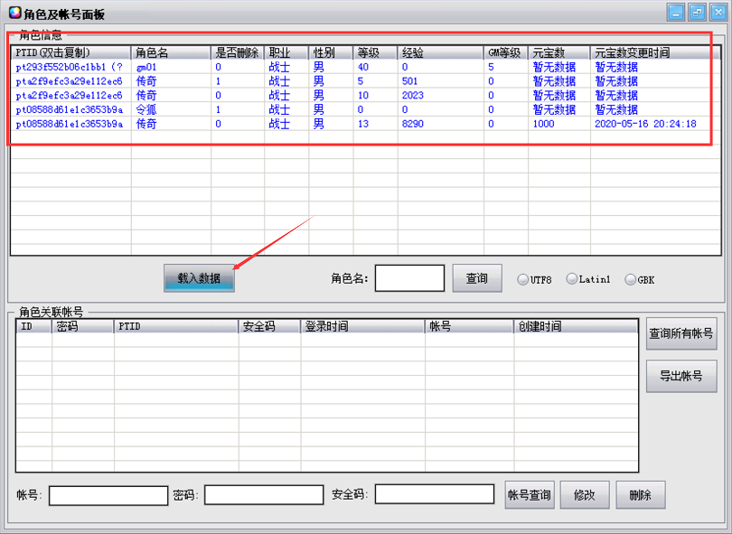This screenshot has height=534, width=732.
Task: Click the 登录时间 column header in accounts table
Action: 361,326
